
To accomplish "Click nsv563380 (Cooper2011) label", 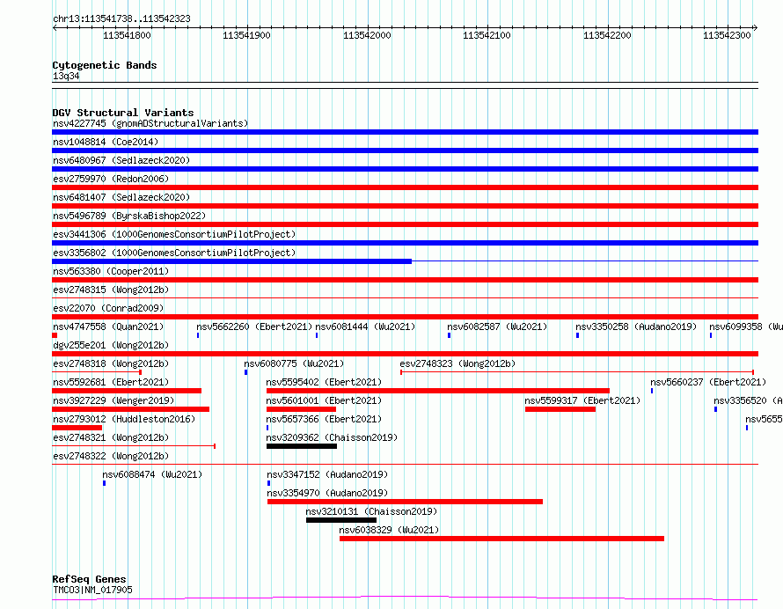I will (111, 271).
